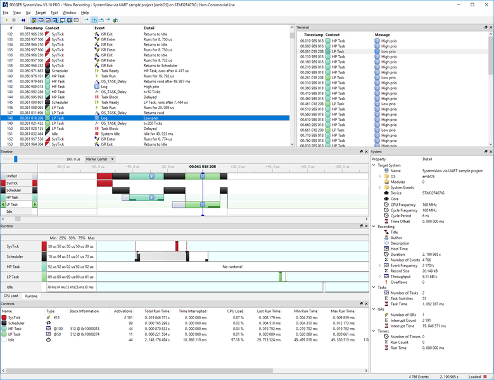
Task: Click the arrow-with-X toolbar icon
Action: 108,20
